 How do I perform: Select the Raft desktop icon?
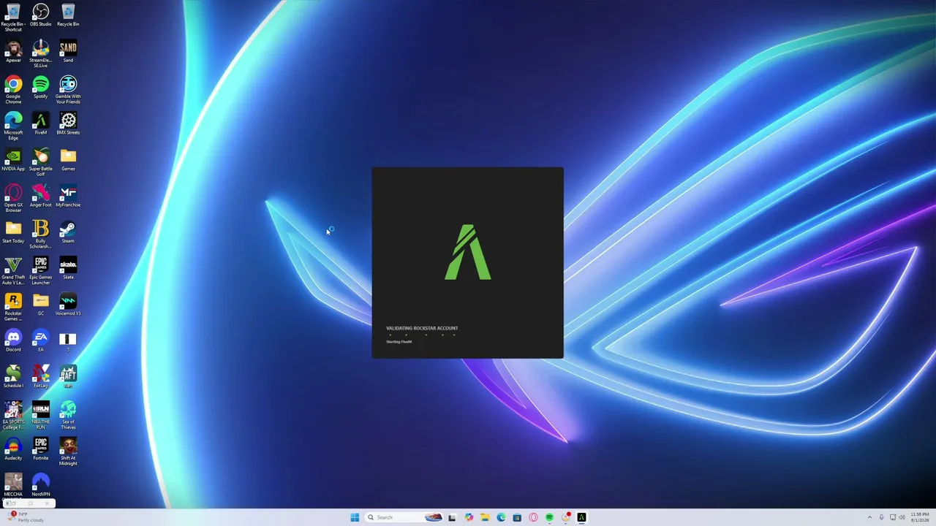click(68, 376)
